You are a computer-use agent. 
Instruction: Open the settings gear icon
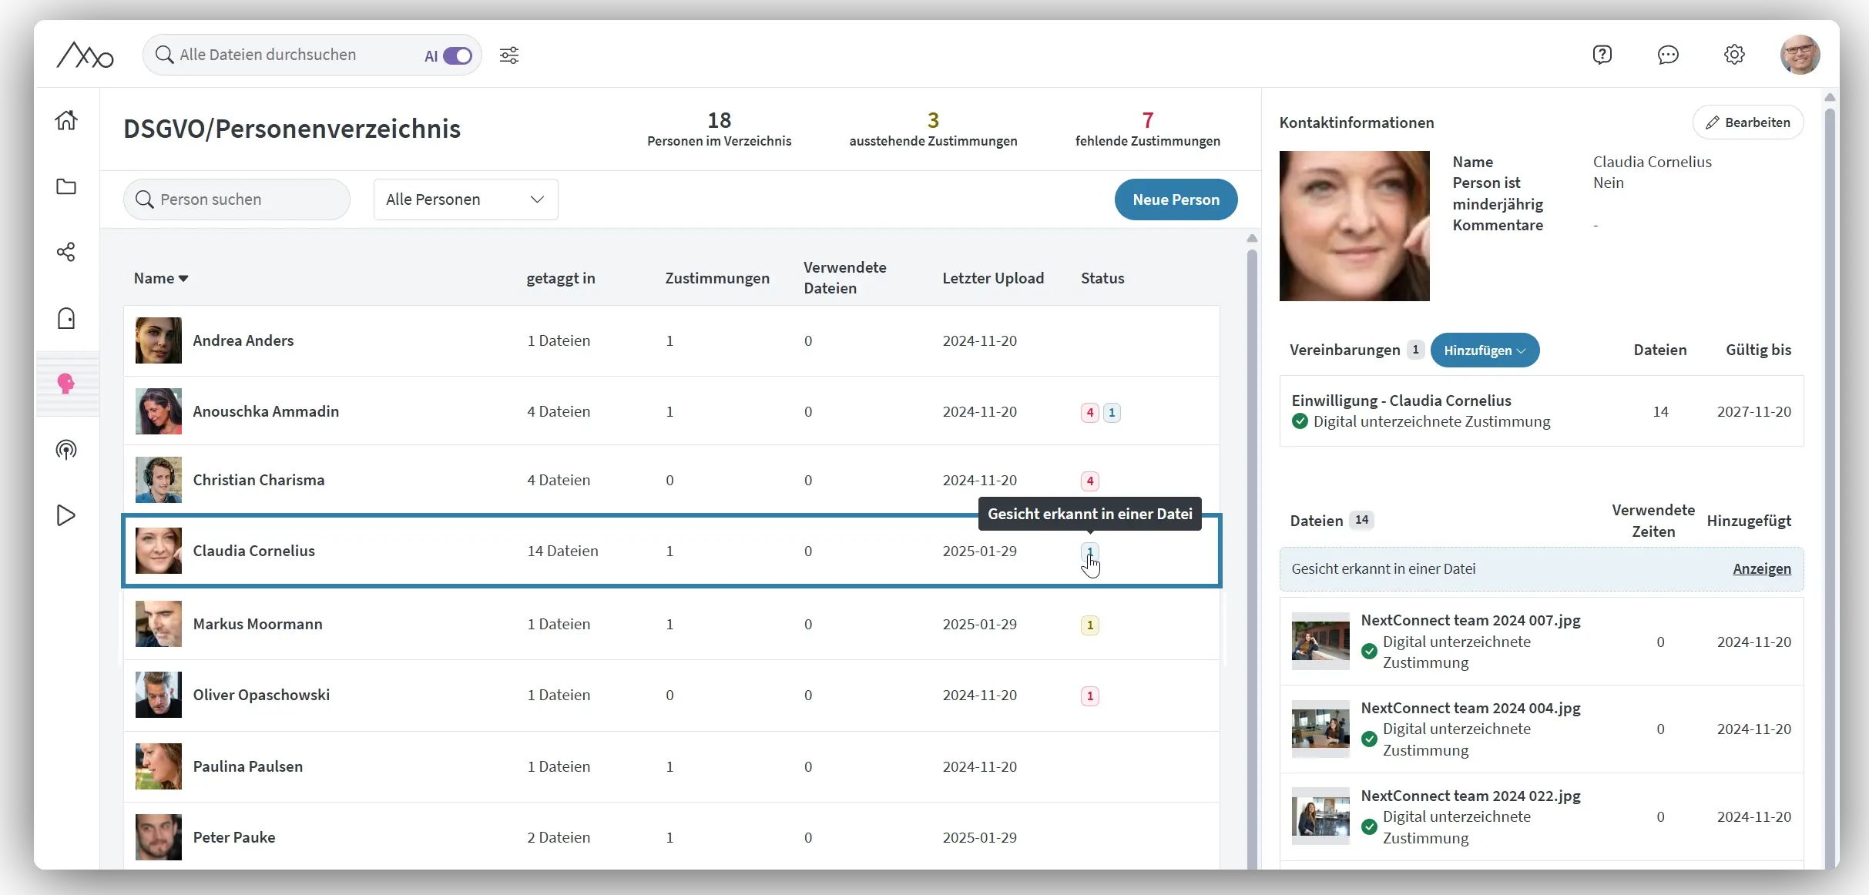point(1734,55)
